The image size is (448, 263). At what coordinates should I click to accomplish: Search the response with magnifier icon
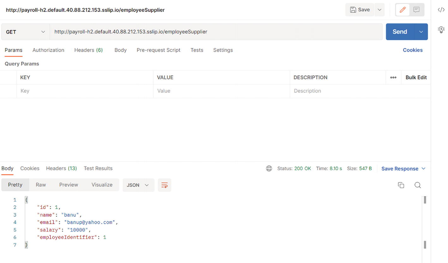point(417,185)
